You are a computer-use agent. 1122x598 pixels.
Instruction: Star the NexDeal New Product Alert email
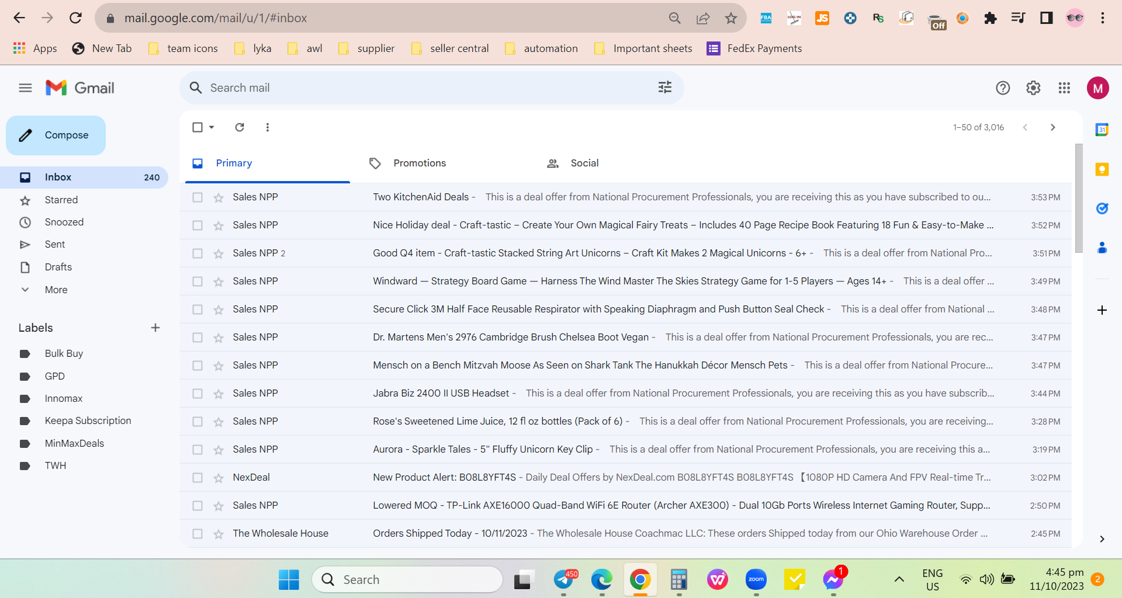(219, 478)
